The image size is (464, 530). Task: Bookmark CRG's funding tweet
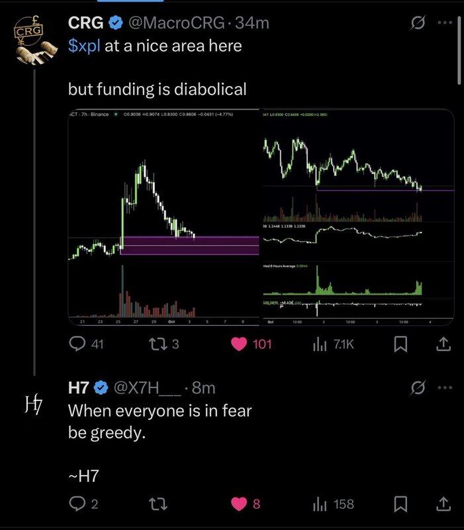click(400, 344)
